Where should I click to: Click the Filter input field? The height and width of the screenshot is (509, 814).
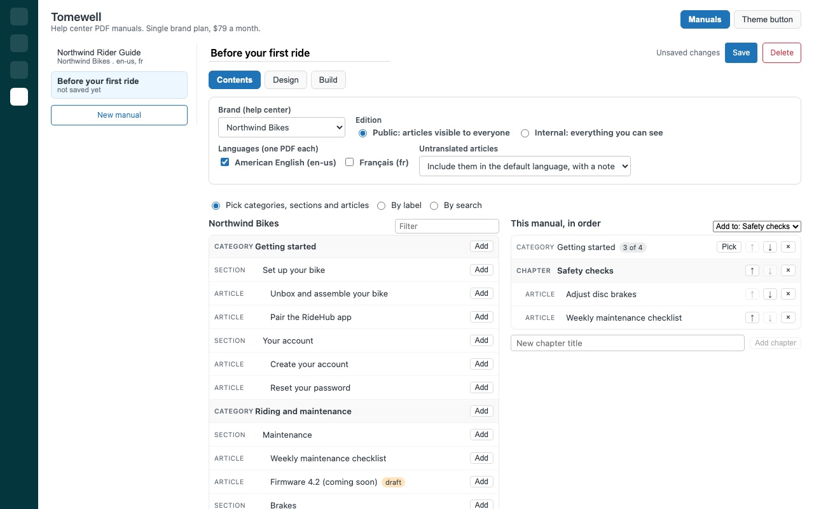pos(447,226)
